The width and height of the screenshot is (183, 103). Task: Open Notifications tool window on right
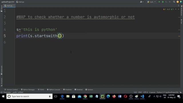(182, 11)
